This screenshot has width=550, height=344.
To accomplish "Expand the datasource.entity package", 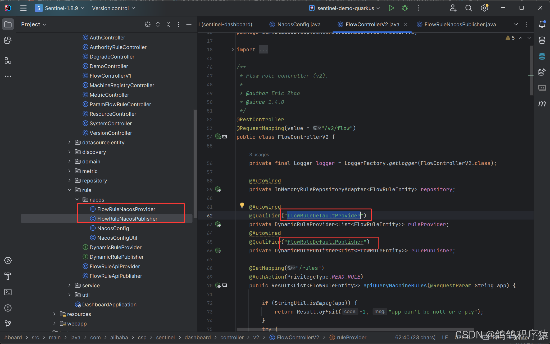I will coord(70,142).
